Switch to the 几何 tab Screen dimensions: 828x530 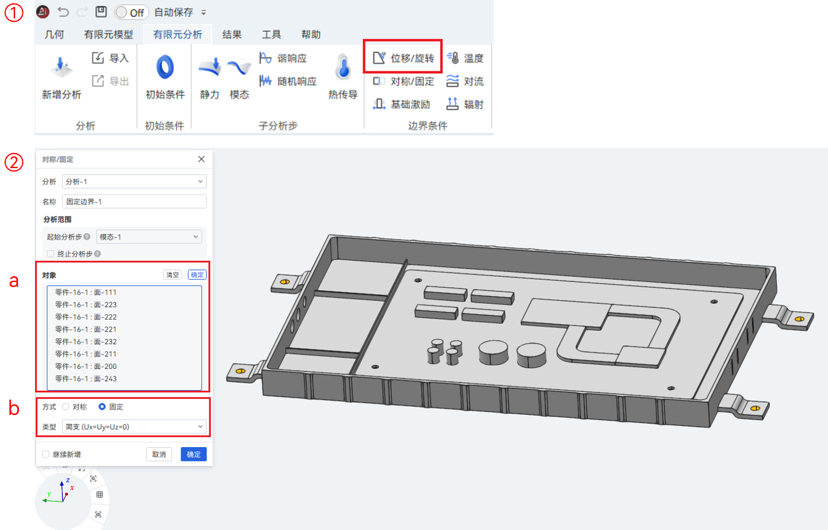(x=54, y=35)
